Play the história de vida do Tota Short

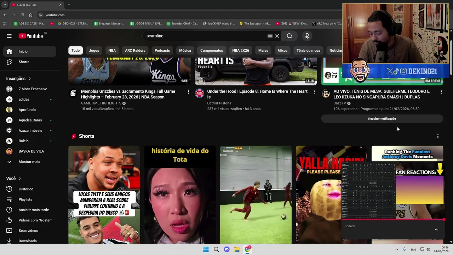click(x=180, y=195)
